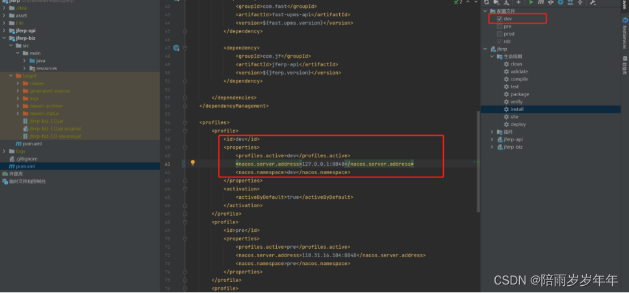
Task: Open the 数据库 database tool window tab
Action: click(624, 65)
